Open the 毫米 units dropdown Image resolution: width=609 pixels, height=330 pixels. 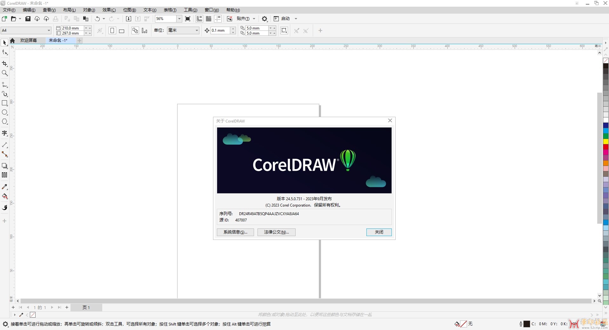(197, 30)
